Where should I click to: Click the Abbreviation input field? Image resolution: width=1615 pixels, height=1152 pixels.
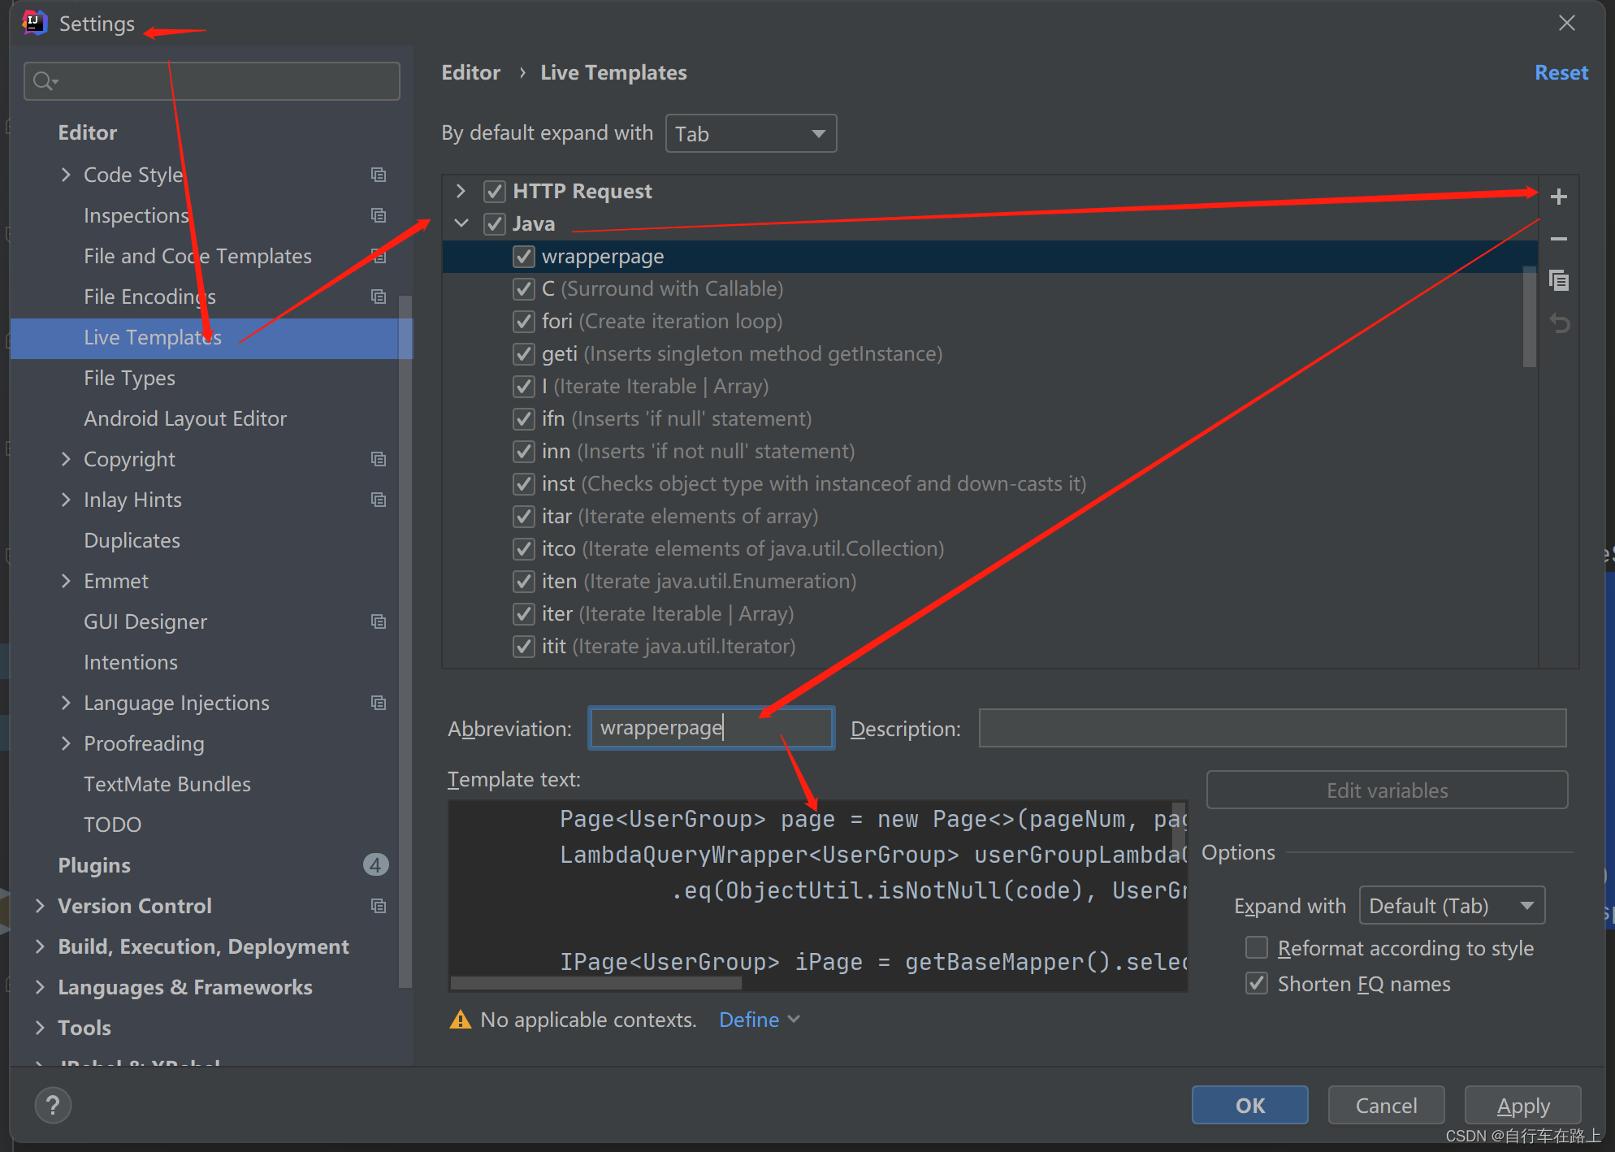(709, 727)
